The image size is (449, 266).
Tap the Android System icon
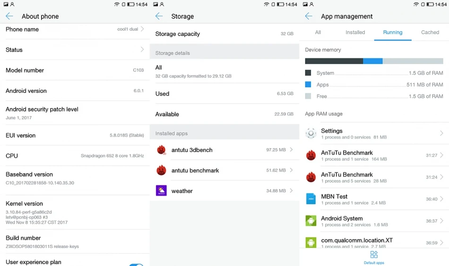pyautogui.click(x=311, y=221)
